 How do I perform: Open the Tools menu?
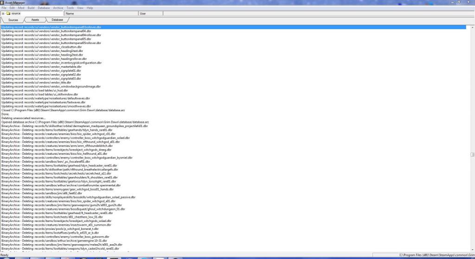coord(70,8)
